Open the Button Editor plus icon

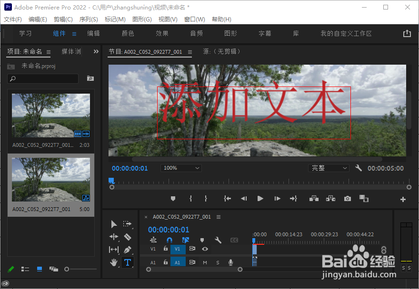pyautogui.click(x=403, y=199)
